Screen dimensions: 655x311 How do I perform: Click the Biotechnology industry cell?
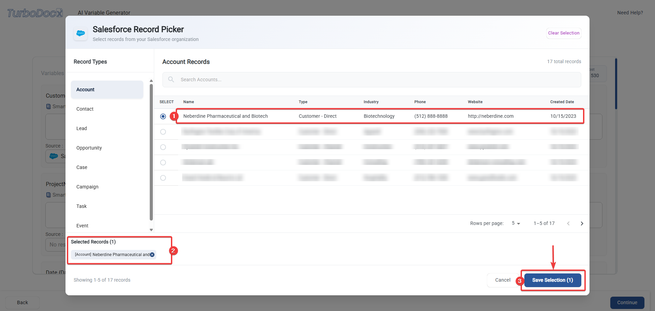tap(379, 116)
